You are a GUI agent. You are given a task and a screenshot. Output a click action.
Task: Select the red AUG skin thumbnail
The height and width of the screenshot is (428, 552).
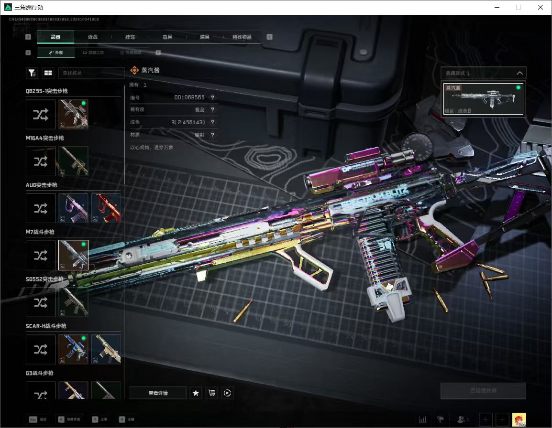click(x=106, y=208)
